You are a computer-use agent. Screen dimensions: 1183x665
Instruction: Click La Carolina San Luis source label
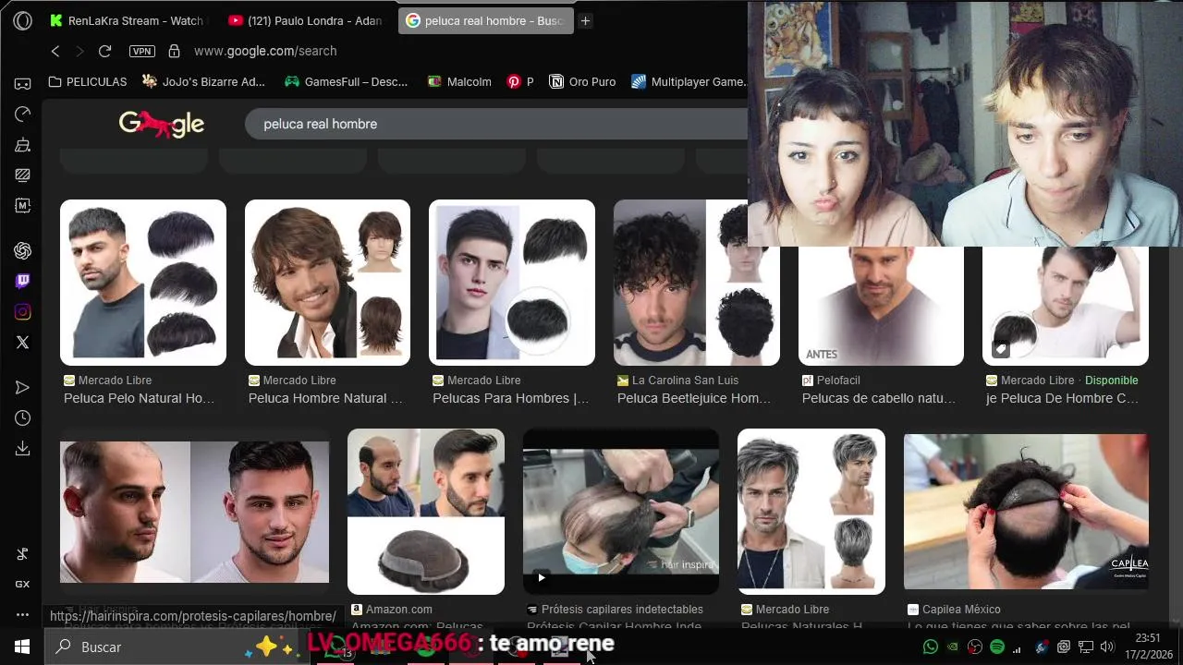tap(685, 381)
